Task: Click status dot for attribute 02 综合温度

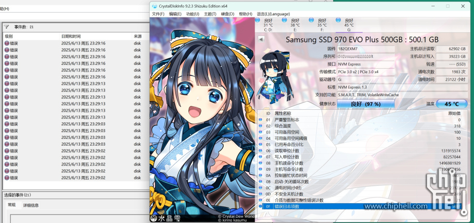Action: tap(260, 126)
